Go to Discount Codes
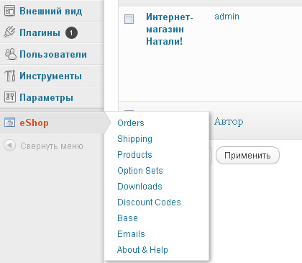The height and width of the screenshot is (263, 302). click(x=149, y=202)
